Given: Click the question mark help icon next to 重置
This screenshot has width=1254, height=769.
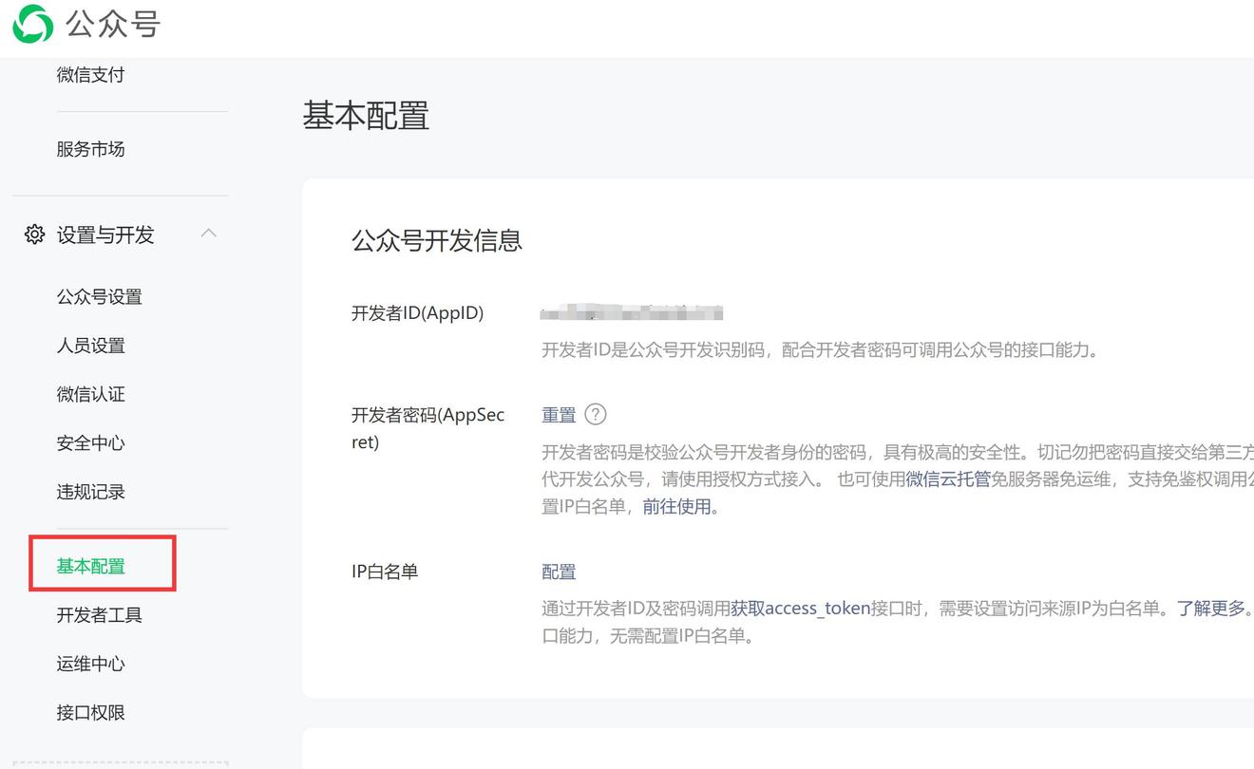Looking at the screenshot, I should pyautogui.click(x=596, y=415).
